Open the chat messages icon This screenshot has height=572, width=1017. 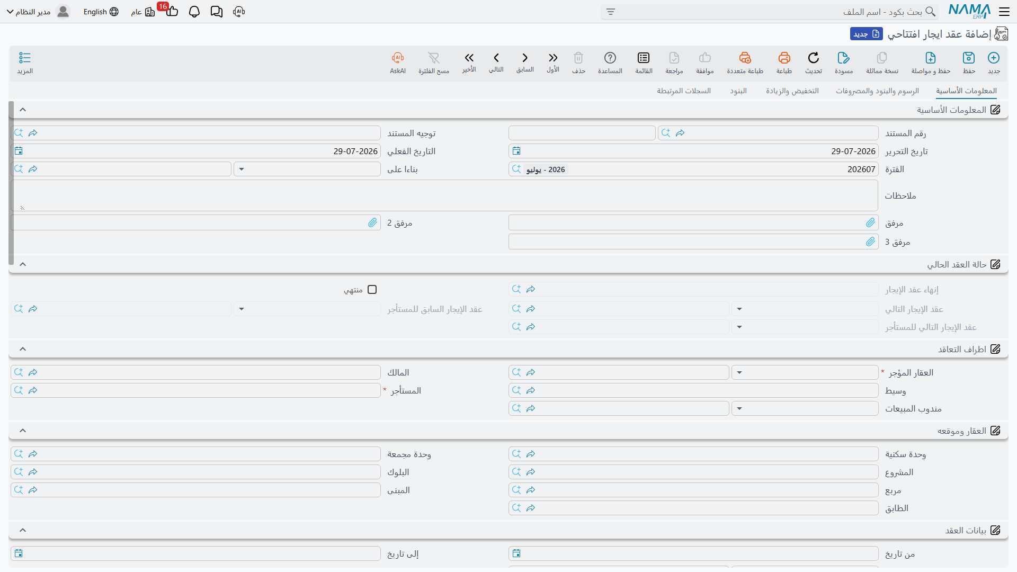[x=217, y=12]
